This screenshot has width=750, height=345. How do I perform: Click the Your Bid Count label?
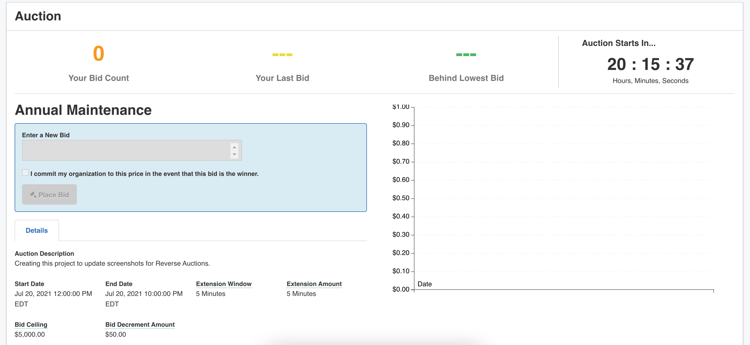pyautogui.click(x=99, y=78)
